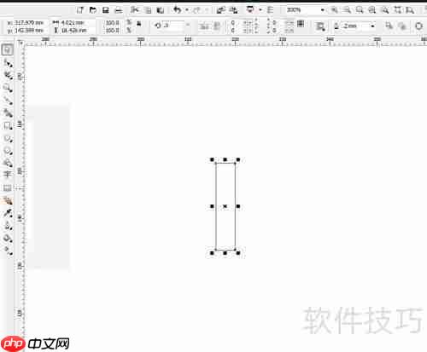Toggle the lock ratio padlock
Viewport: 427px width, 352px height.
coord(139,24)
